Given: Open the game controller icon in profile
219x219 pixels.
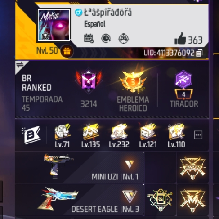Looking at the screenshot, I should pyautogui.click(x=124, y=39).
